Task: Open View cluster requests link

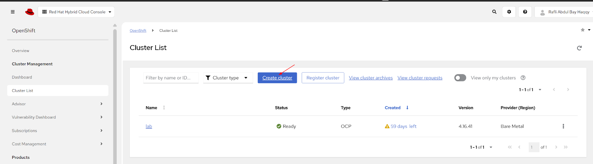Action: (420, 78)
